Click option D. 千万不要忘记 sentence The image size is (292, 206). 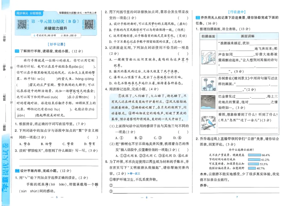point(146,41)
